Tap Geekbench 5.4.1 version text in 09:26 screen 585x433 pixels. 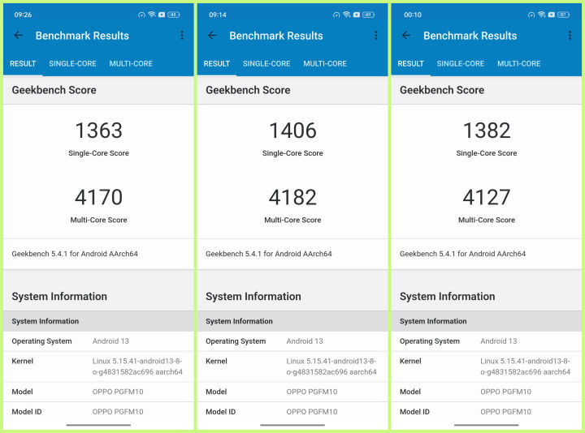pyautogui.click(x=75, y=254)
